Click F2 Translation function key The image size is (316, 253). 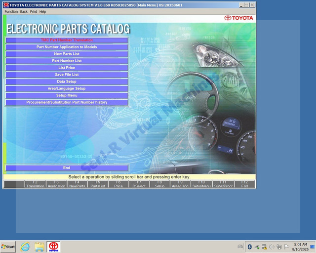(x=35, y=184)
